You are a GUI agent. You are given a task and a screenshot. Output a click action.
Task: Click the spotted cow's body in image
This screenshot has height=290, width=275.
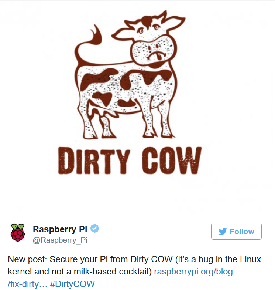pos(126,87)
